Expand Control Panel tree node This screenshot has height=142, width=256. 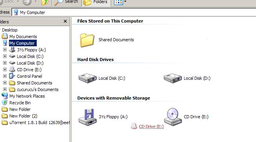[5, 76]
